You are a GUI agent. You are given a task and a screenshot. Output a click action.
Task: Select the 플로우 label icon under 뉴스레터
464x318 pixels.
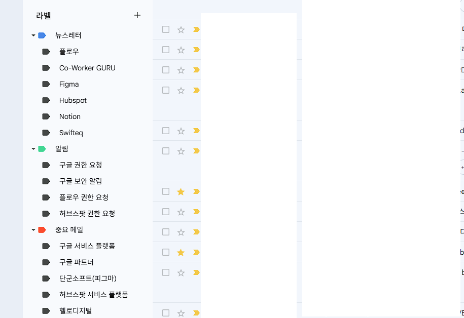click(46, 52)
